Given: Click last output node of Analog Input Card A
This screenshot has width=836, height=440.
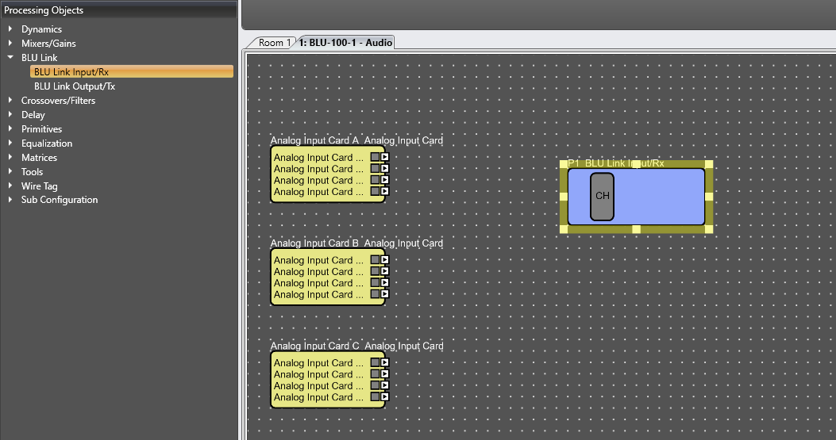Looking at the screenshot, I should pos(385,191).
